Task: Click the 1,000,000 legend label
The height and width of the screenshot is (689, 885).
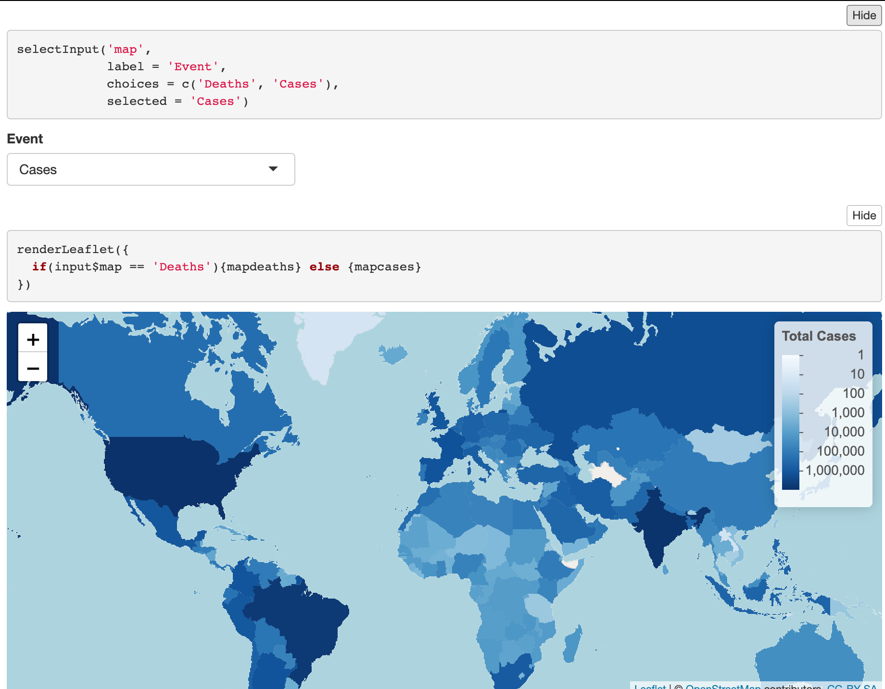Action: [x=834, y=470]
